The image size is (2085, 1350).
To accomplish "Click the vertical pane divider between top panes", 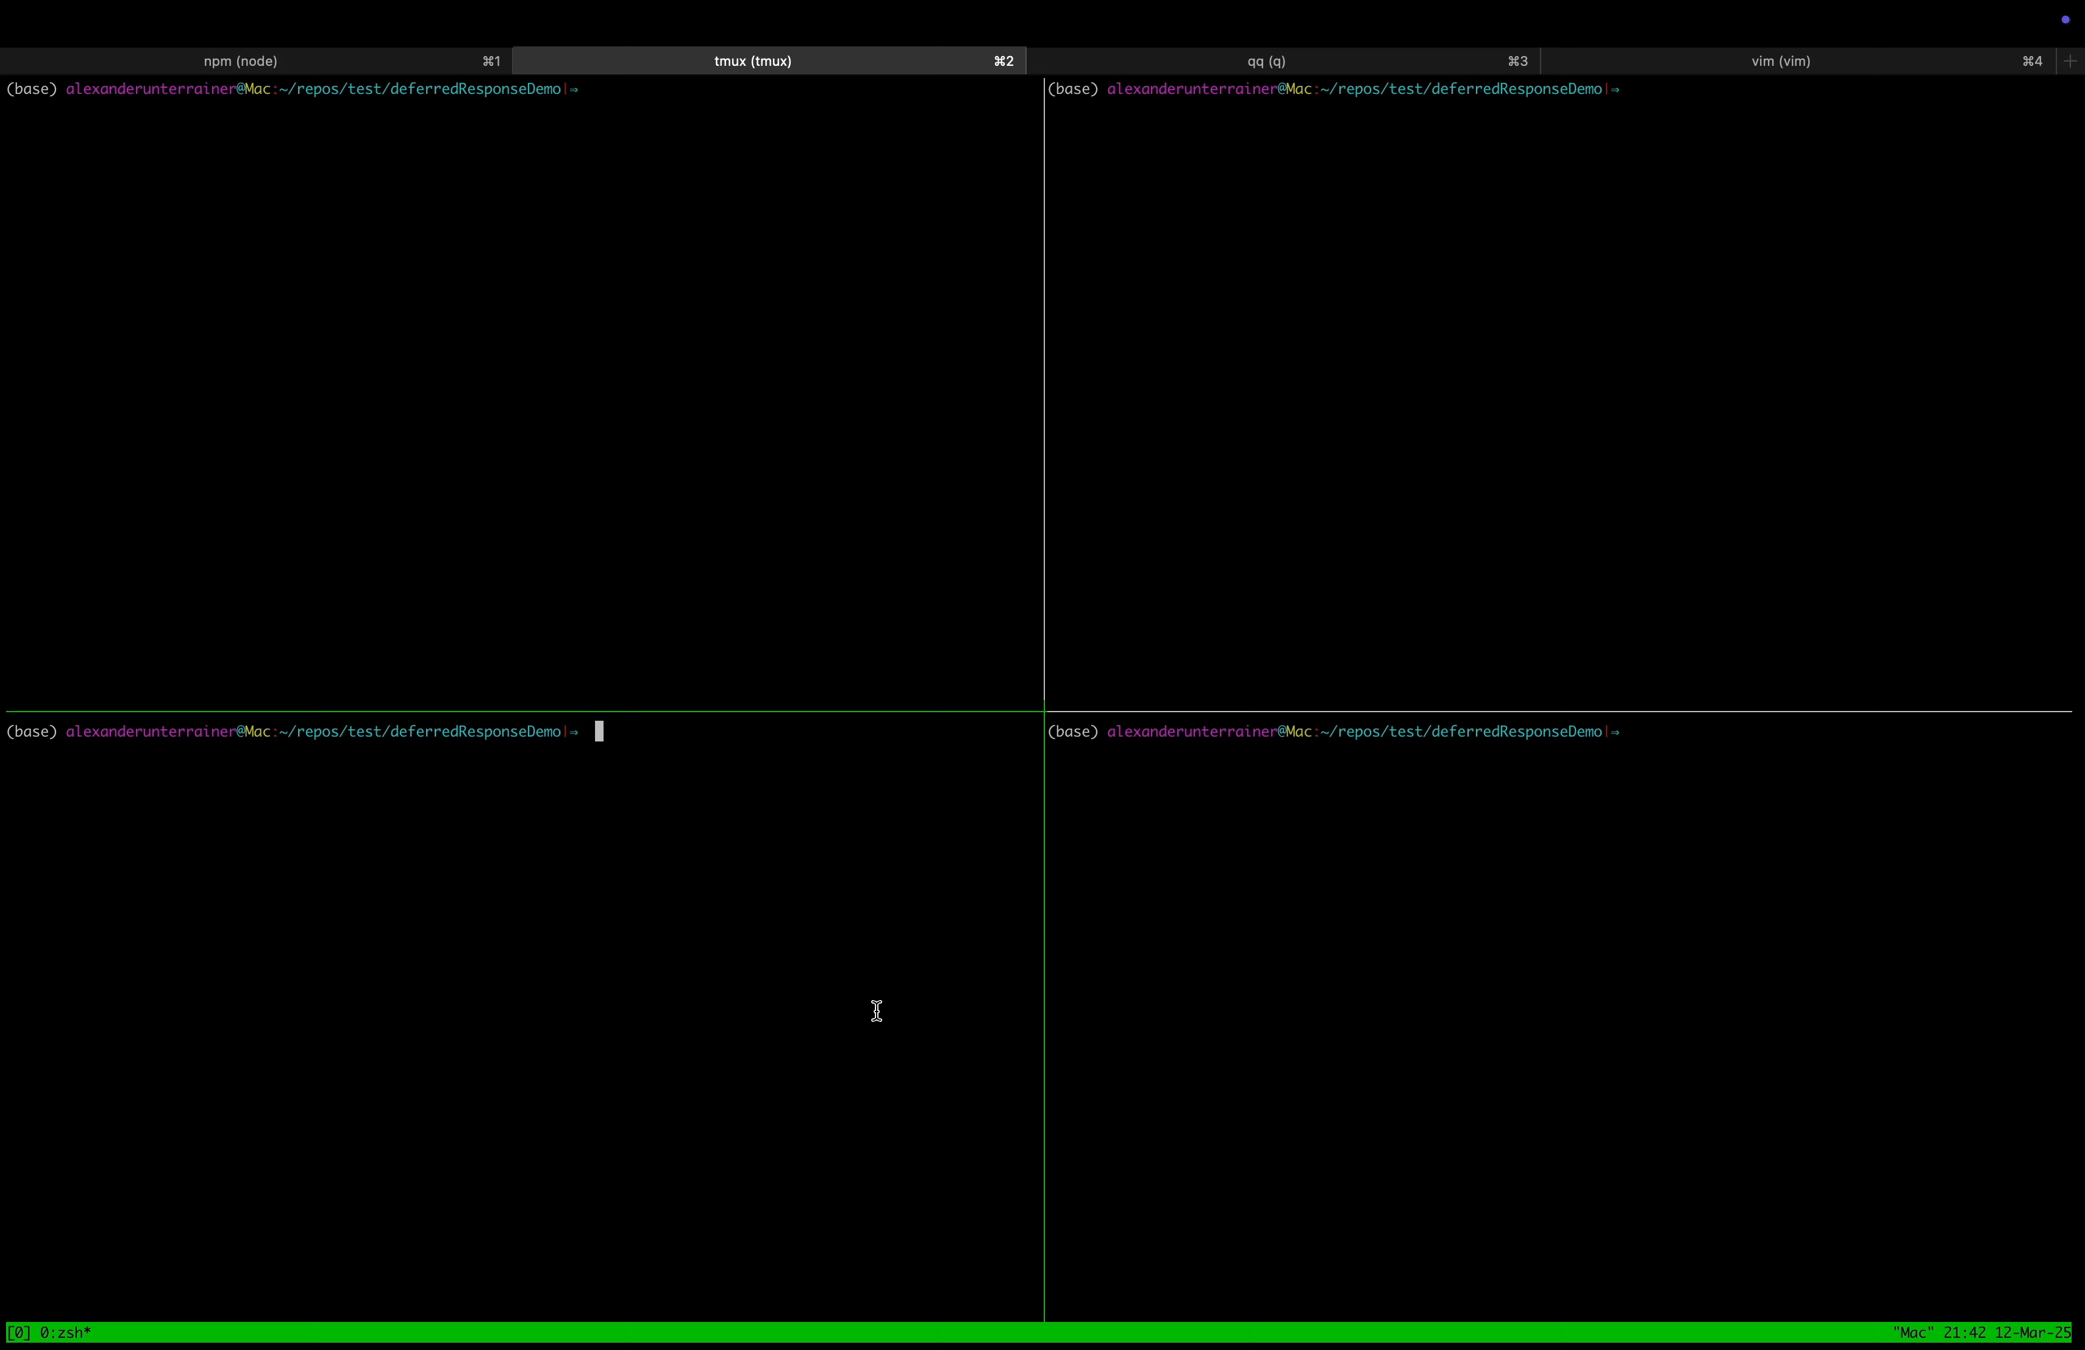I will (1044, 395).
